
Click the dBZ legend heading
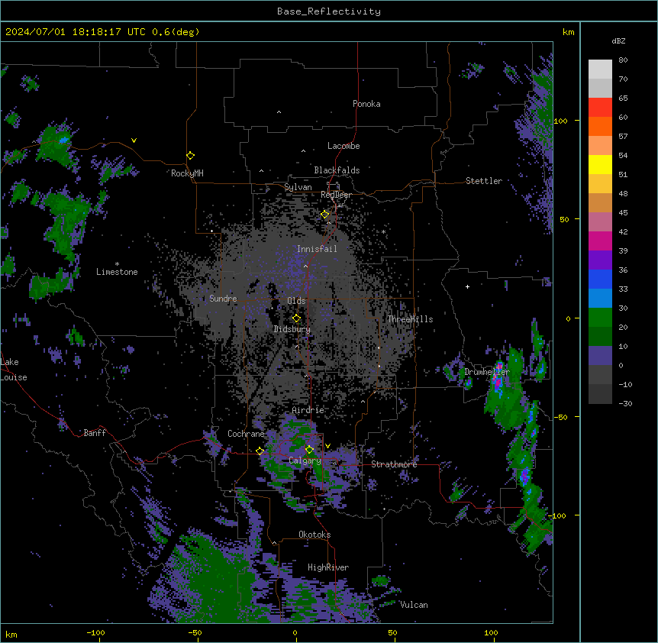(x=618, y=40)
